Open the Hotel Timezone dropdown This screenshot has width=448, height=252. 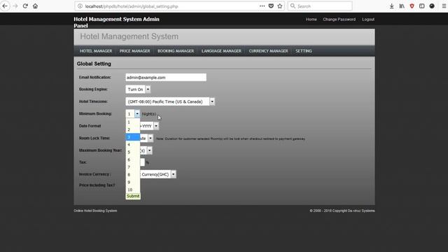(170, 101)
